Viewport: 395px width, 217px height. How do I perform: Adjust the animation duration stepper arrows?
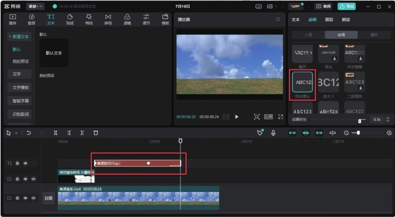pyautogui.click(x=387, y=120)
